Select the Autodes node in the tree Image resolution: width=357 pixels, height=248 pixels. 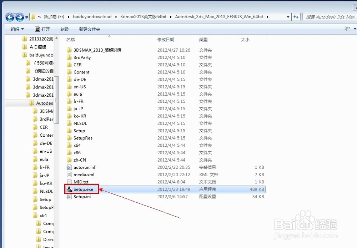coord(44,103)
